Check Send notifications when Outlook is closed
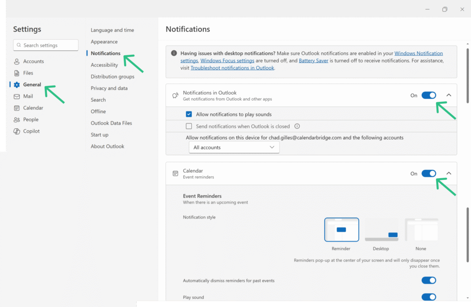Screen dimensions: 471x307 [x=189, y=126]
